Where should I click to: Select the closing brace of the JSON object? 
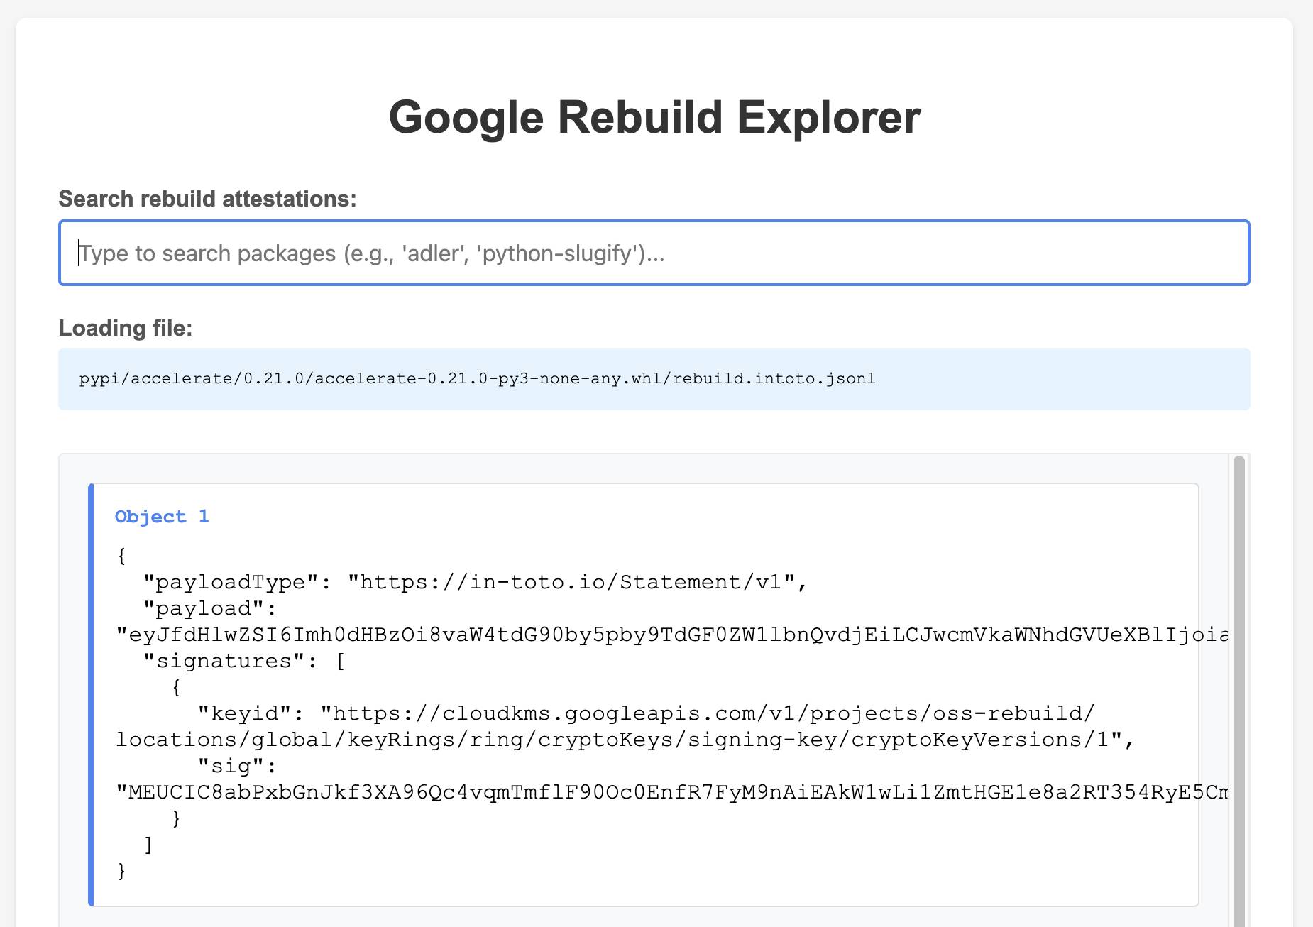click(x=122, y=870)
